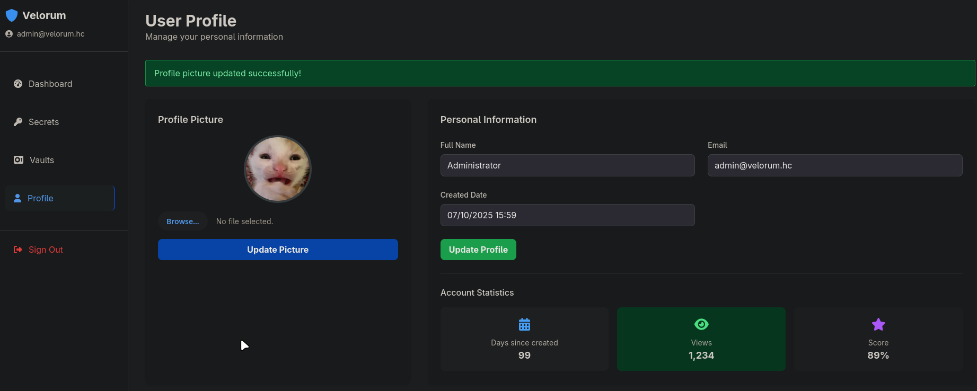Screen dimensions: 977x391
Task: Click the purple star icon above Score
Action: point(878,324)
